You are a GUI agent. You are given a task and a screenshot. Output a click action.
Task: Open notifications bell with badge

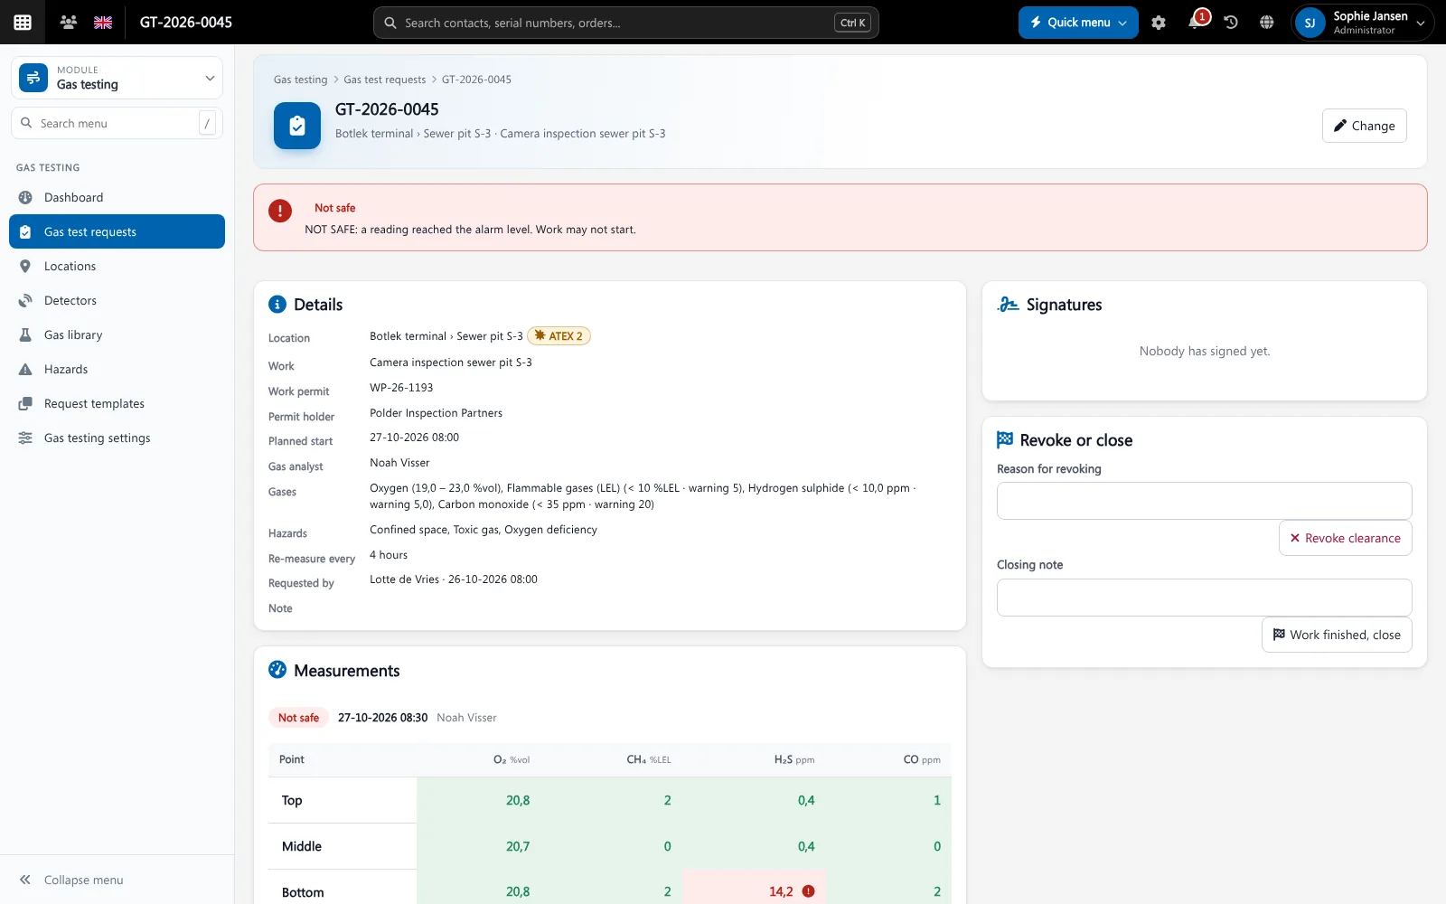pyautogui.click(x=1196, y=22)
